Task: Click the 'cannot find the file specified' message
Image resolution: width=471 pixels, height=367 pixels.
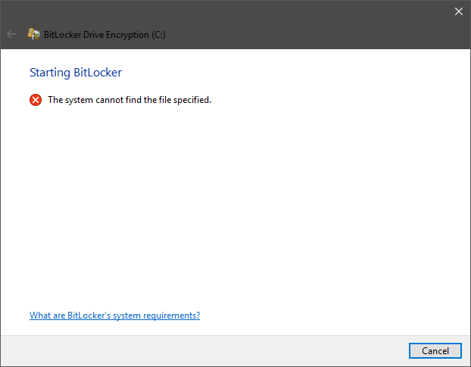Action: (129, 100)
